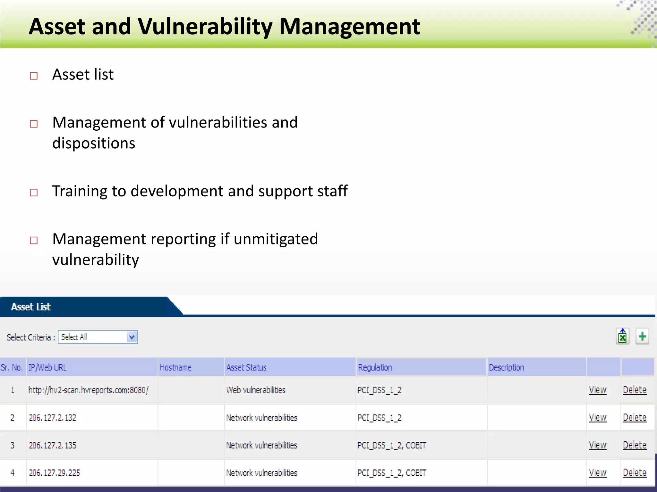Image resolution: width=657 pixels, height=492 pixels.
Task: Open the Select Criteria dropdown
Action: [98, 337]
